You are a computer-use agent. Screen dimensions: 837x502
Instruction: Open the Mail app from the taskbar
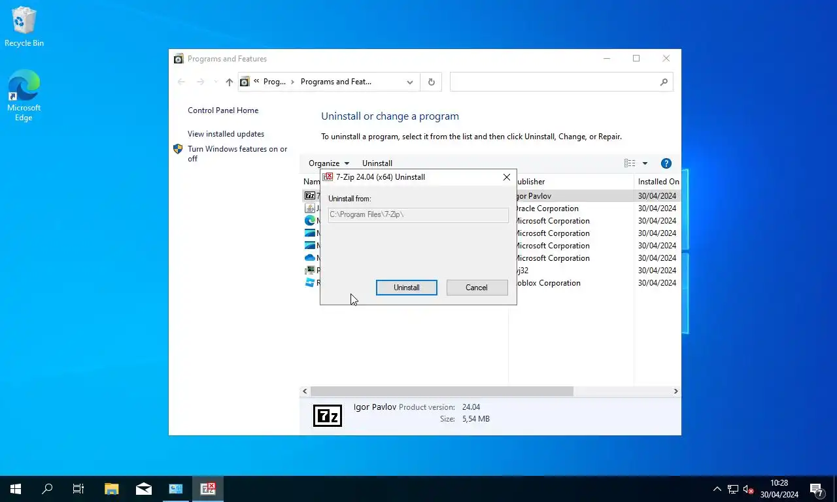pyautogui.click(x=144, y=489)
